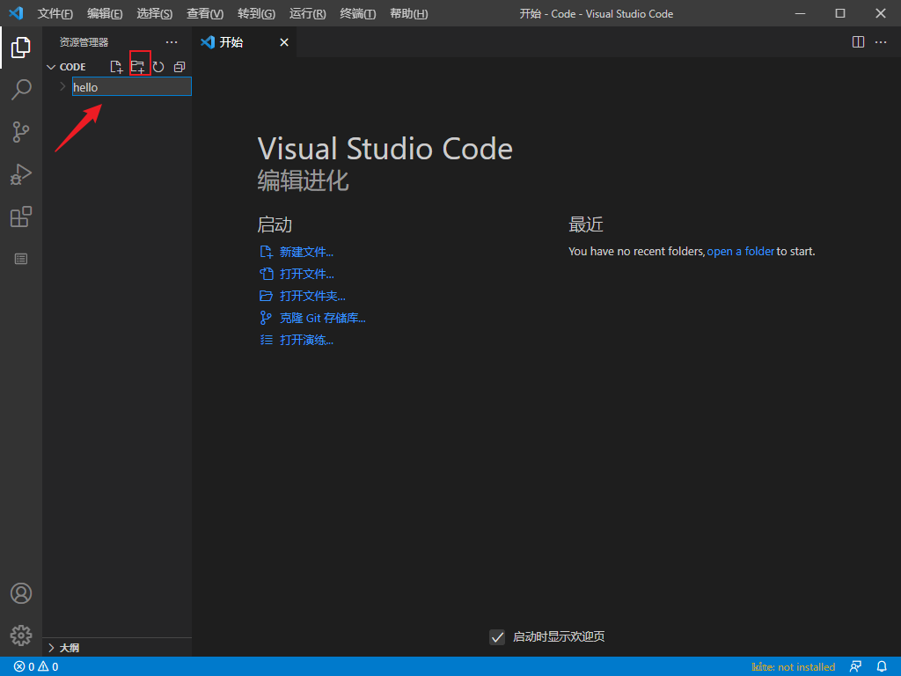Click the open a folder link
Image resolution: width=901 pixels, height=676 pixels.
coord(740,252)
